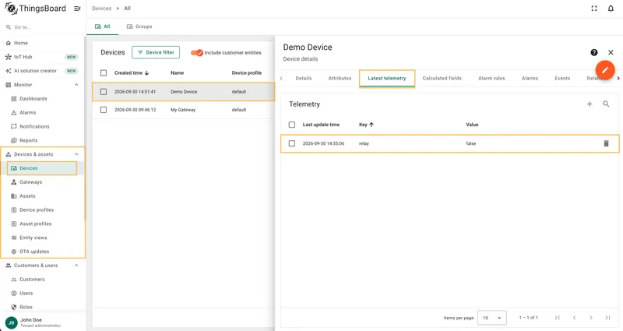
Task: Click the ThingsBoard logo
Action: (35, 9)
